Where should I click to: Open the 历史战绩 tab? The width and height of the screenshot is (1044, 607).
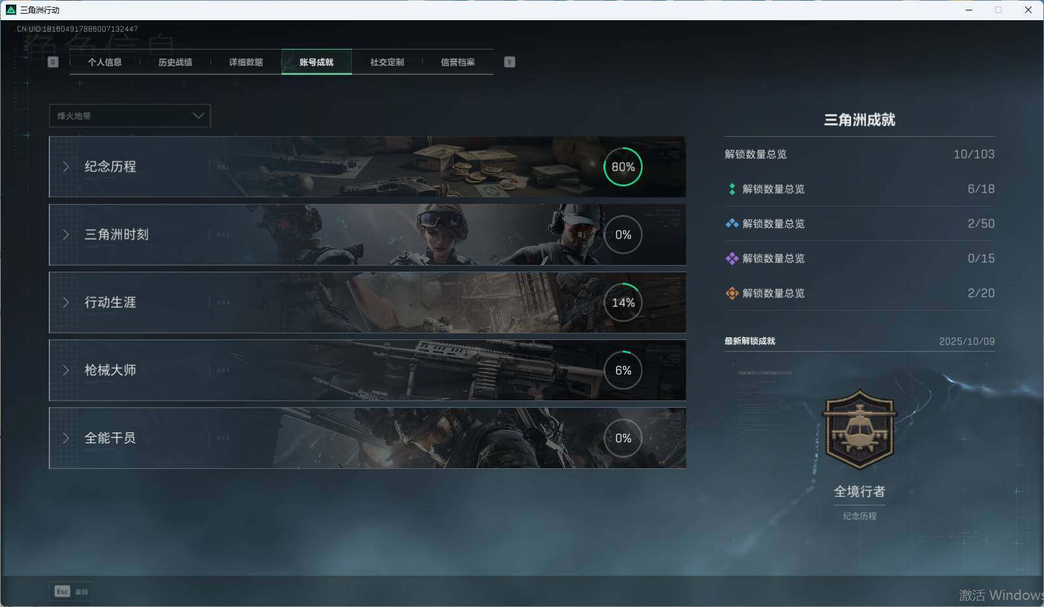tap(175, 62)
